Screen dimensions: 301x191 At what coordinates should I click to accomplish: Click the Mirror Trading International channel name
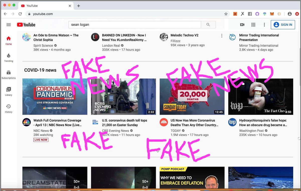(259, 45)
